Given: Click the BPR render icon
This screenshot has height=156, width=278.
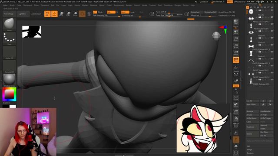Looking at the screenshot, I should (x=236, y=22).
